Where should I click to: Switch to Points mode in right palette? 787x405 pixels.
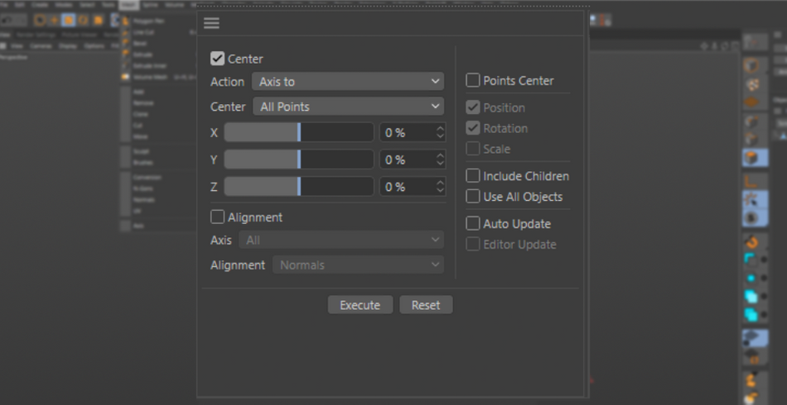[x=751, y=121]
